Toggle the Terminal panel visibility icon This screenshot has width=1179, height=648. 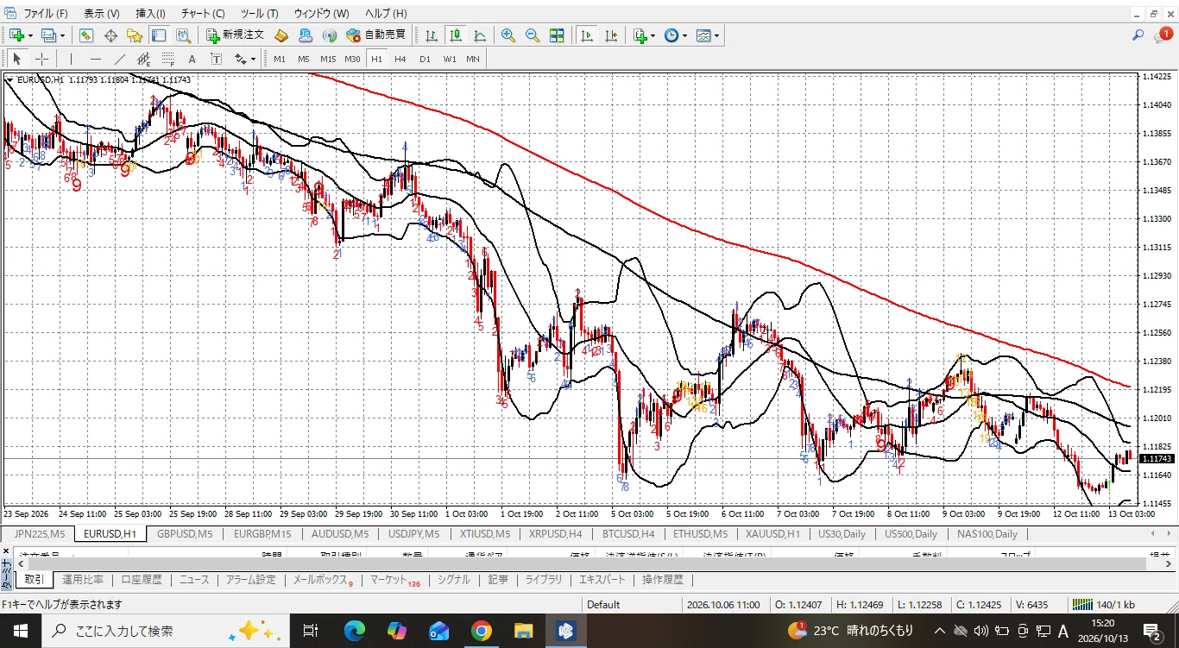159,35
